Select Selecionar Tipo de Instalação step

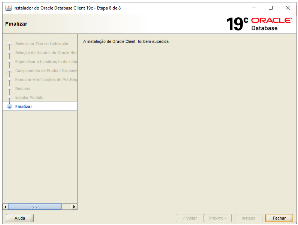42,44
